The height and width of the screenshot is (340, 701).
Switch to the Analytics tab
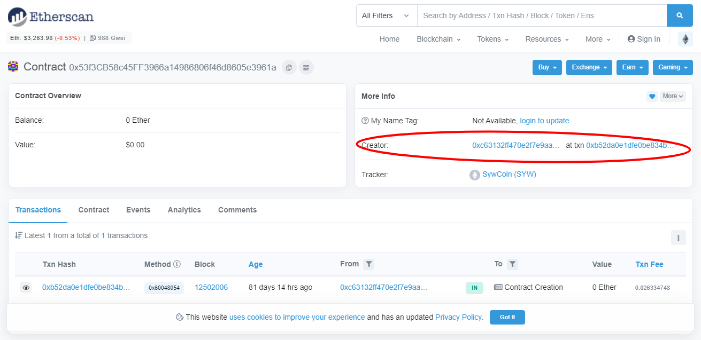[x=184, y=210]
